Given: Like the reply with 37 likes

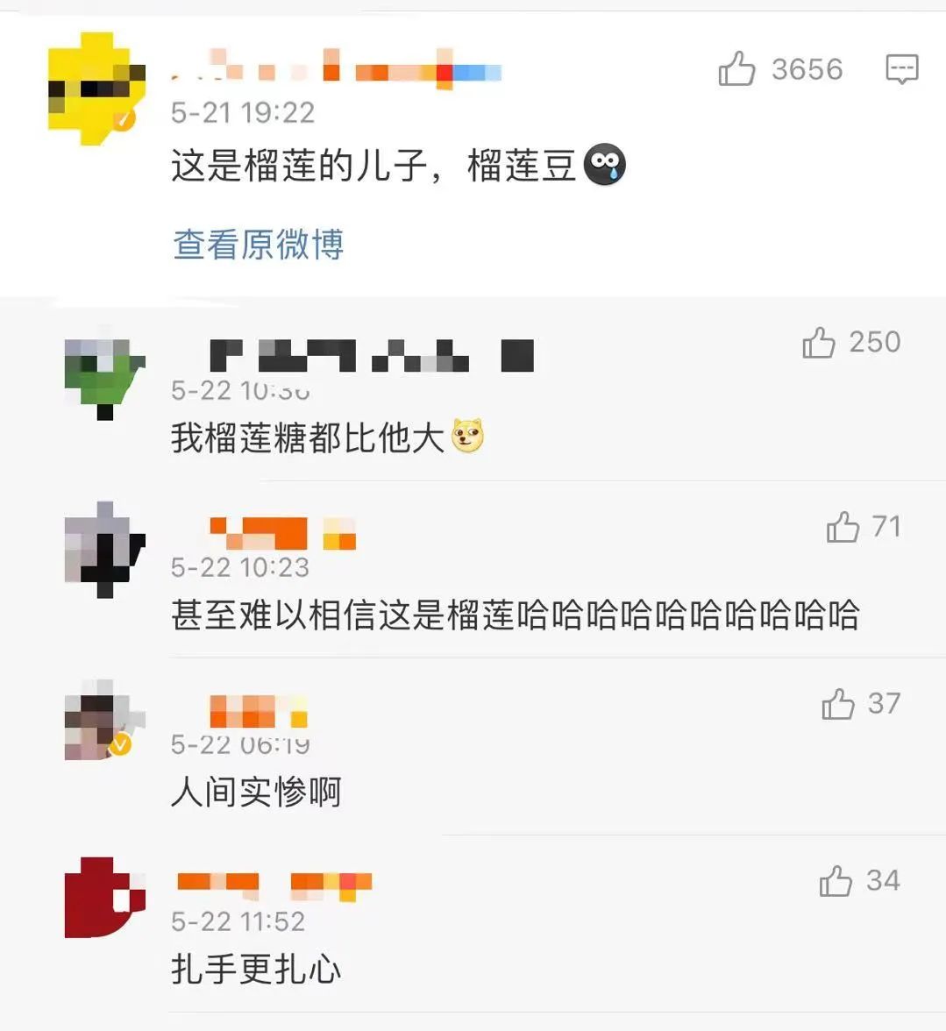Looking at the screenshot, I should tap(838, 703).
